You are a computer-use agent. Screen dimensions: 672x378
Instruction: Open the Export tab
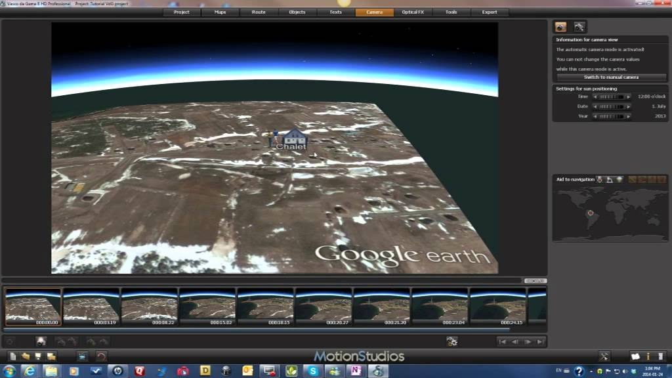point(490,12)
